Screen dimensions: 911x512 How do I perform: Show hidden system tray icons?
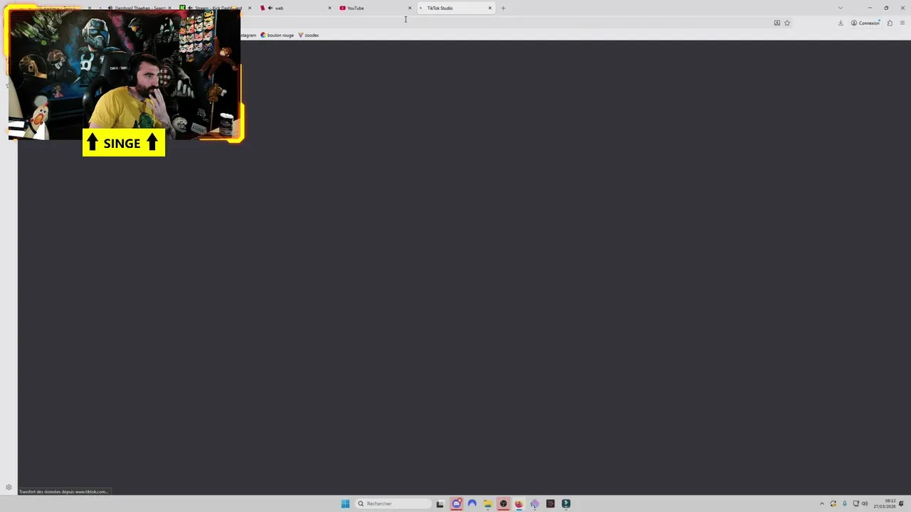pyautogui.click(x=822, y=503)
